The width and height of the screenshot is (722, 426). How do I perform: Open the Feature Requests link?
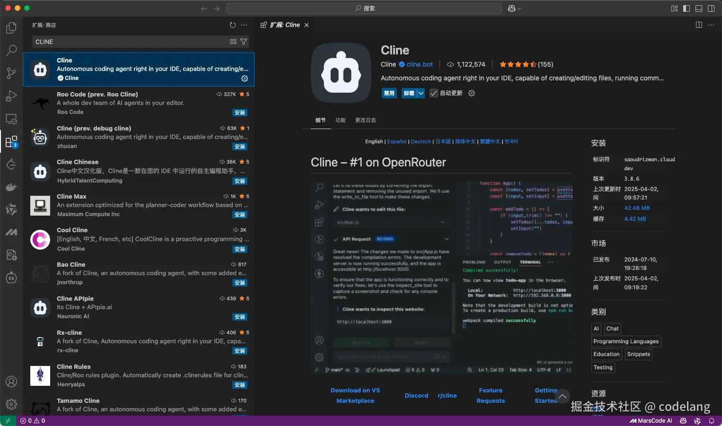pos(491,395)
